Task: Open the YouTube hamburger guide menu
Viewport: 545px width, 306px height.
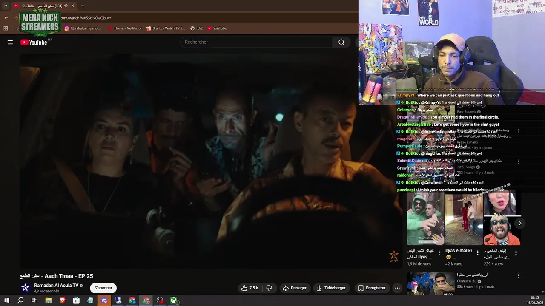Action: pyautogui.click(x=10, y=42)
